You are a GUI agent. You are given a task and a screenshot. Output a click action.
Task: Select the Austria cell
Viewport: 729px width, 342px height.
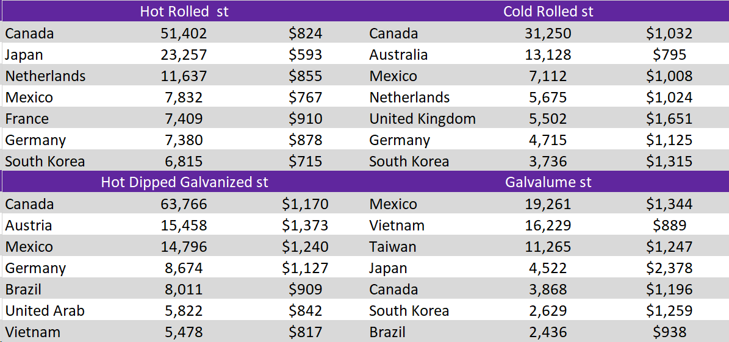point(28,226)
